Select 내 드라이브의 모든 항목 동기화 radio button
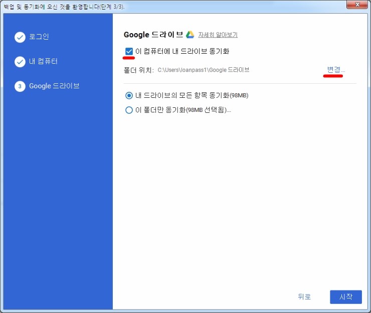This screenshot has width=371, height=313. point(129,95)
